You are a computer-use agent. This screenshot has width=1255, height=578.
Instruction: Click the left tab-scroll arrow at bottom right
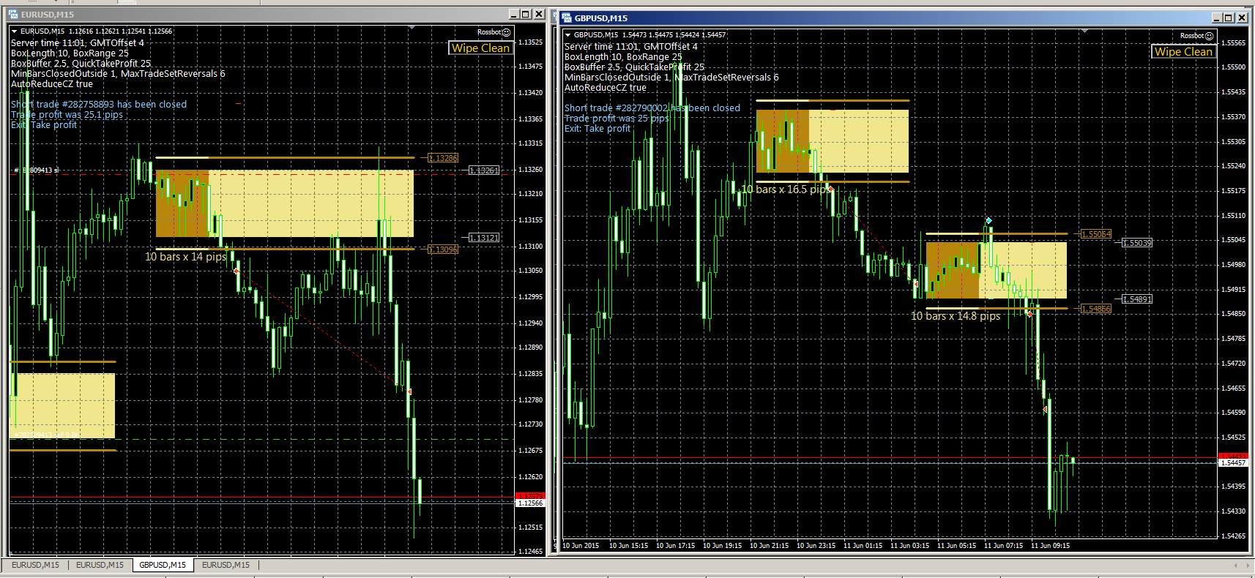pyautogui.click(x=1237, y=566)
